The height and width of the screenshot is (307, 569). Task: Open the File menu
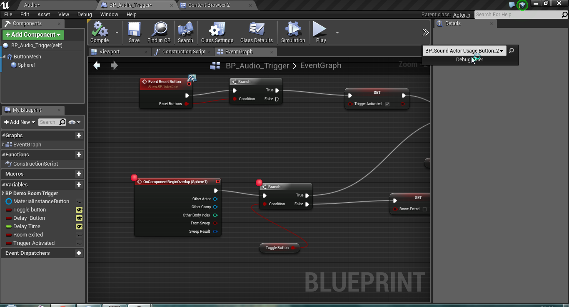point(8,14)
